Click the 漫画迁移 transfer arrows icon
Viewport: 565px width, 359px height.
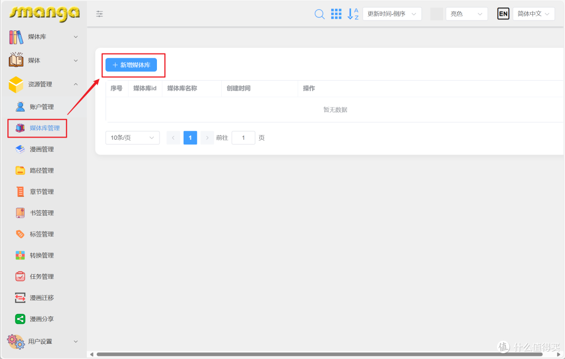point(20,298)
